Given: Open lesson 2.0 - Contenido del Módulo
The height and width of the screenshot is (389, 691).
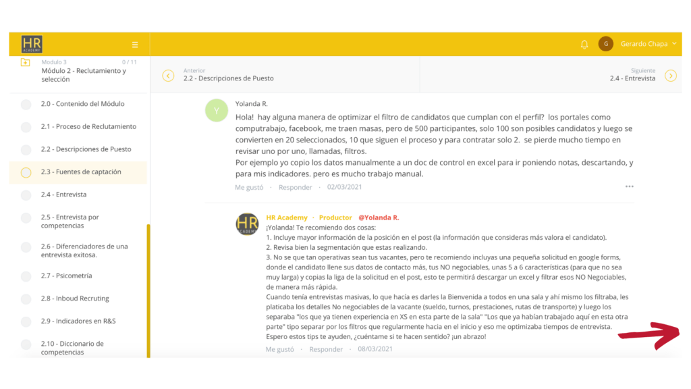Looking at the screenshot, I should [83, 103].
